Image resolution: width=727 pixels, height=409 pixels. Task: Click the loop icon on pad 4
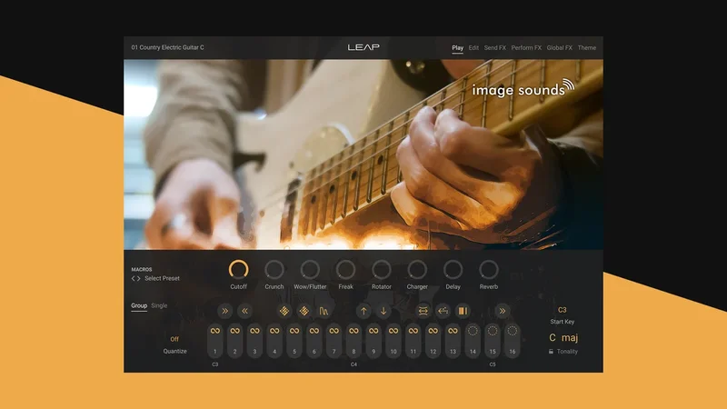(274, 331)
